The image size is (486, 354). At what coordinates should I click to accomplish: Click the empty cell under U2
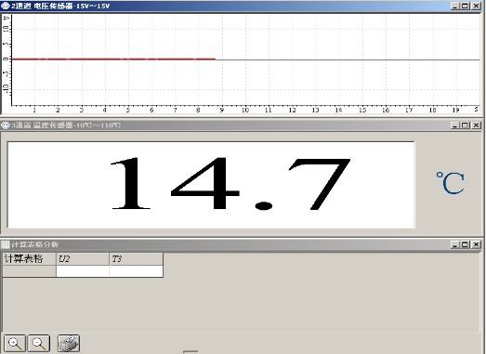83,271
